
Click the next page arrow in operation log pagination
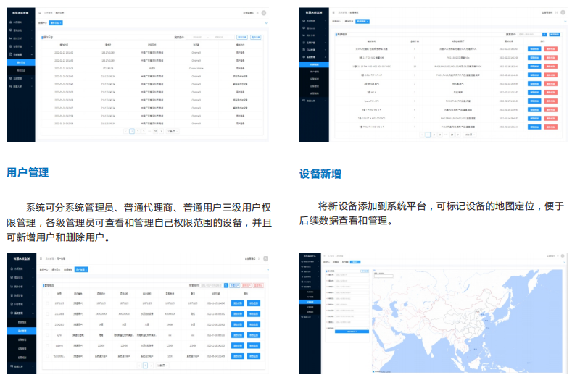tap(162, 132)
